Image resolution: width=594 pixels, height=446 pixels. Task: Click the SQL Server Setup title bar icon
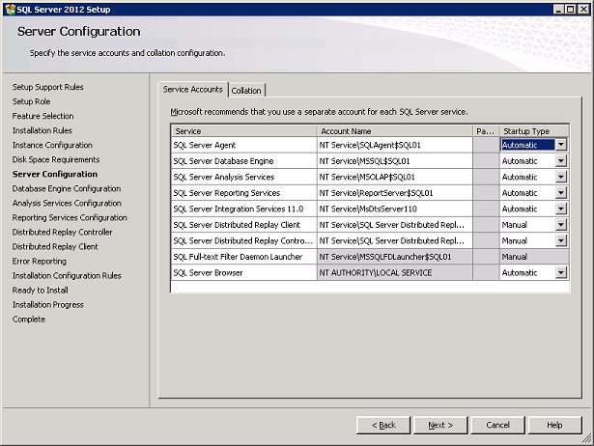[11, 9]
